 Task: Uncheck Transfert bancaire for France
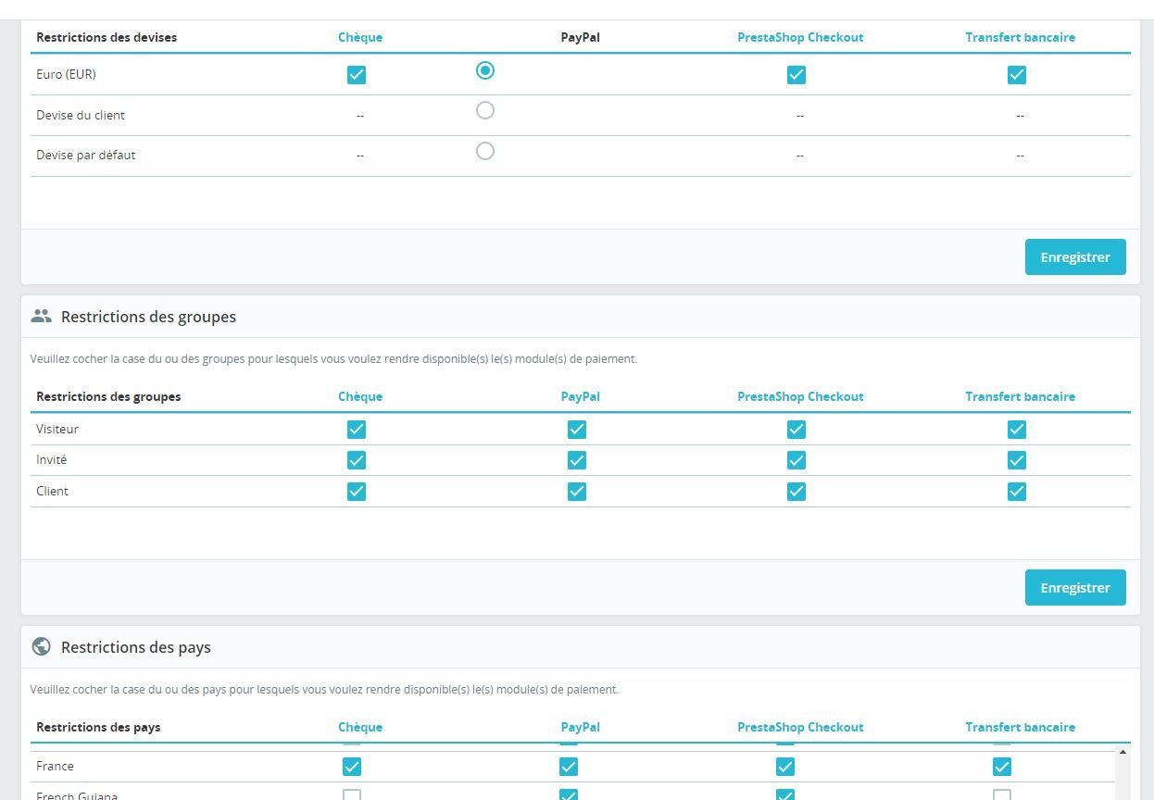[x=1002, y=767]
